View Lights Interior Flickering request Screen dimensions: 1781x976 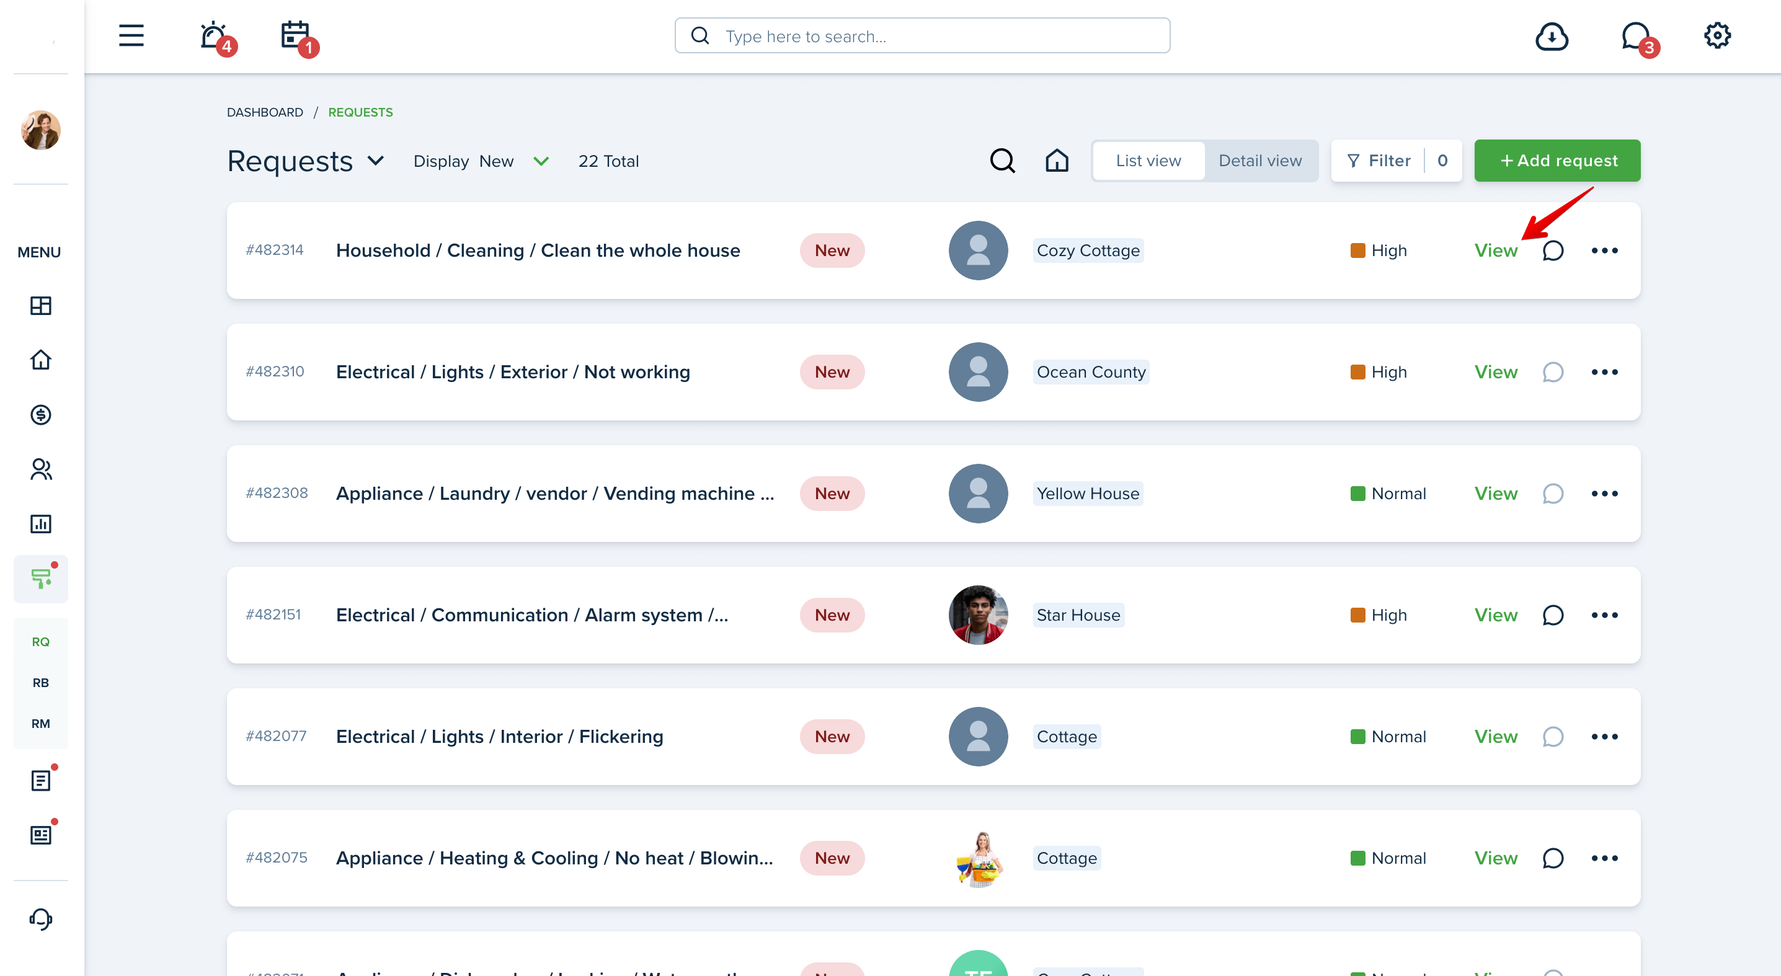1496,737
